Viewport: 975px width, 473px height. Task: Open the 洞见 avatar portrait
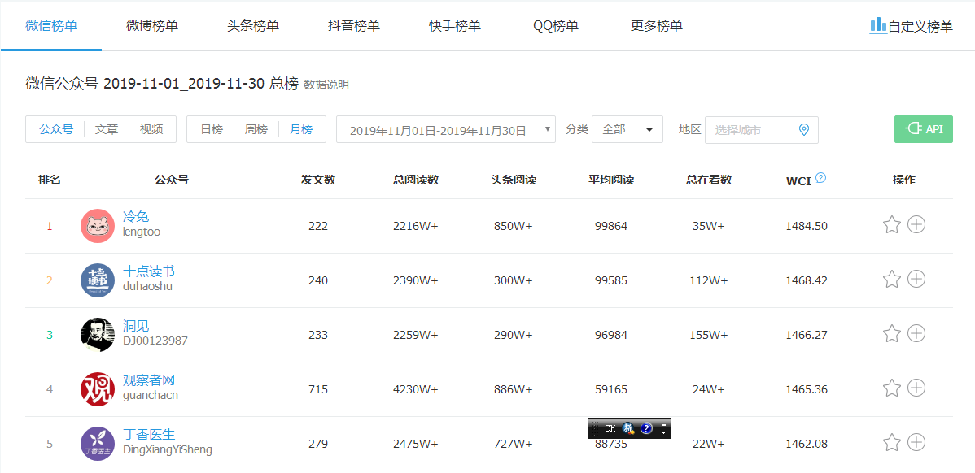pos(98,335)
